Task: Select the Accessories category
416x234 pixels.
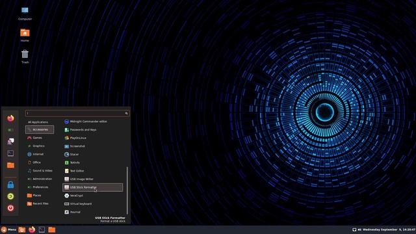Action: [40, 129]
